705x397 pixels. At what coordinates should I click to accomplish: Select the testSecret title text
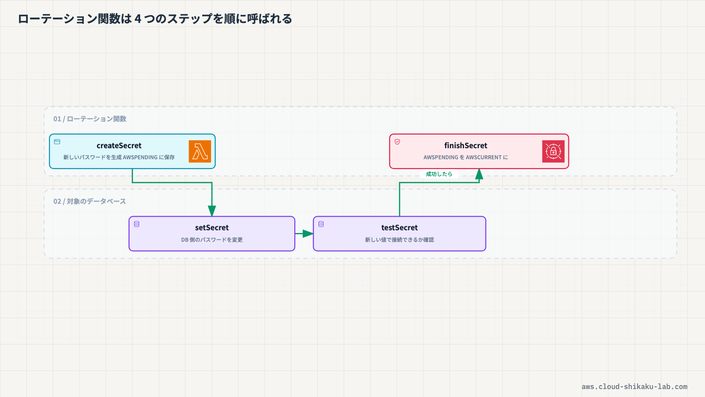point(400,228)
